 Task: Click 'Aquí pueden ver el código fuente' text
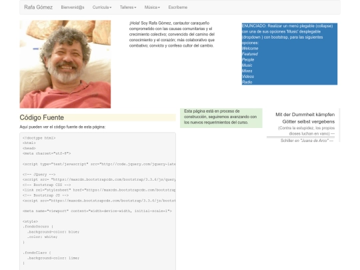[x=63, y=127]
